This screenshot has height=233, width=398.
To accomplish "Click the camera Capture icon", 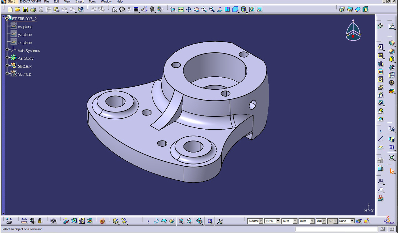I will coord(53,221).
